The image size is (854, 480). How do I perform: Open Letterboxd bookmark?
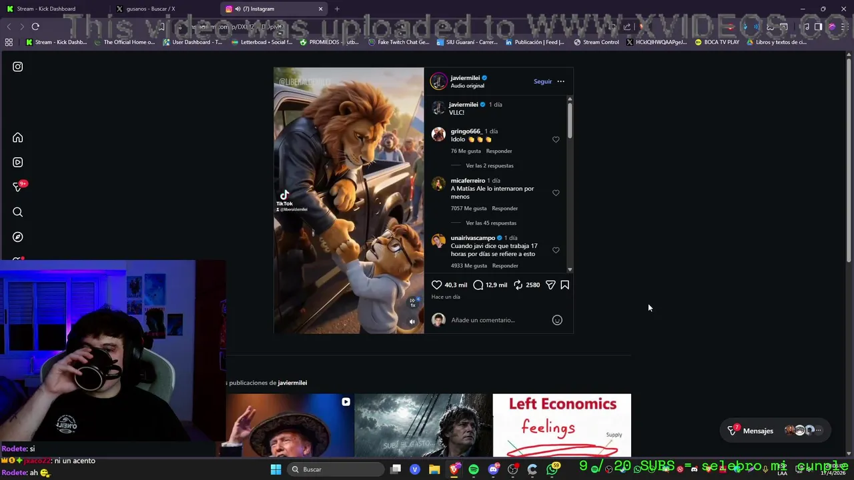click(262, 42)
